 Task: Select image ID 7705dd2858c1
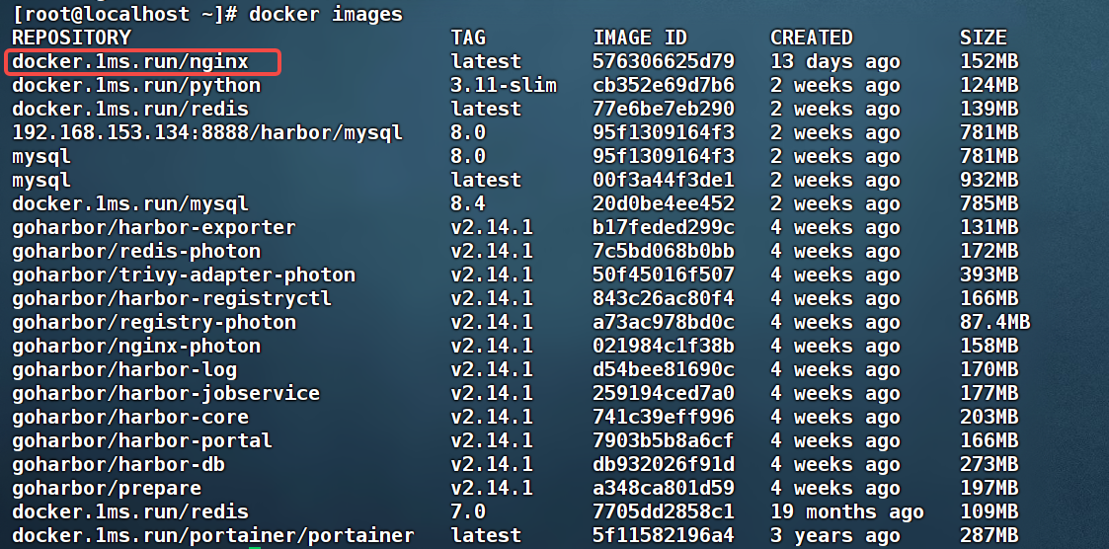664,512
